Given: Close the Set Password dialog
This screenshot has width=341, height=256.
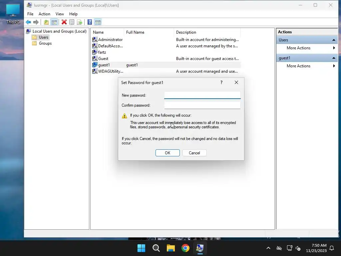Looking at the screenshot, I should pos(236,82).
